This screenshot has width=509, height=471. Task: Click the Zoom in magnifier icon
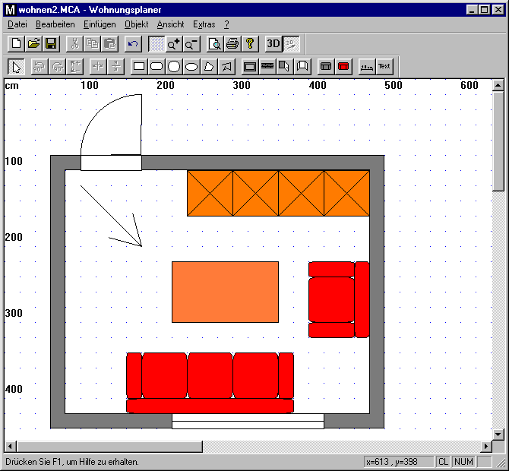(174, 44)
